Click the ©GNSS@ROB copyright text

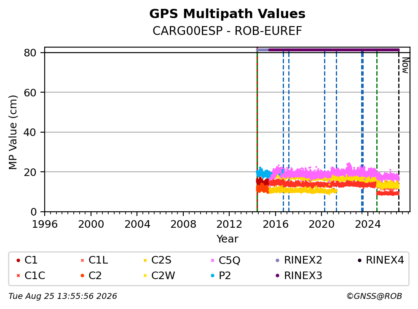(374, 296)
